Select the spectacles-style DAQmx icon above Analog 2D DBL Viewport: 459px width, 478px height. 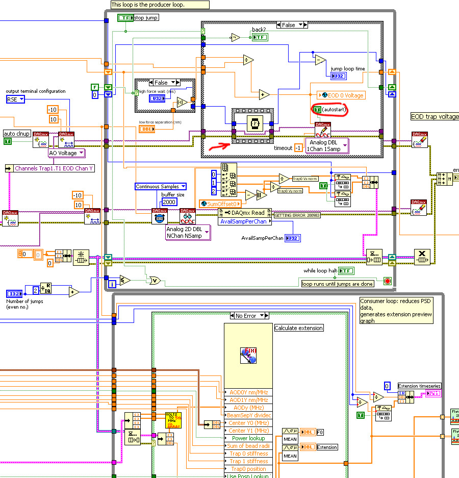(x=187, y=216)
